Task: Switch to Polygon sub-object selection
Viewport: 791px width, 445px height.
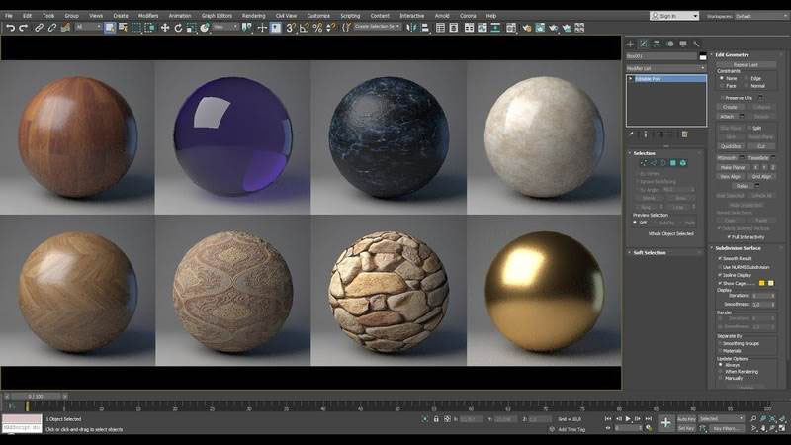Action: [x=673, y=163]
